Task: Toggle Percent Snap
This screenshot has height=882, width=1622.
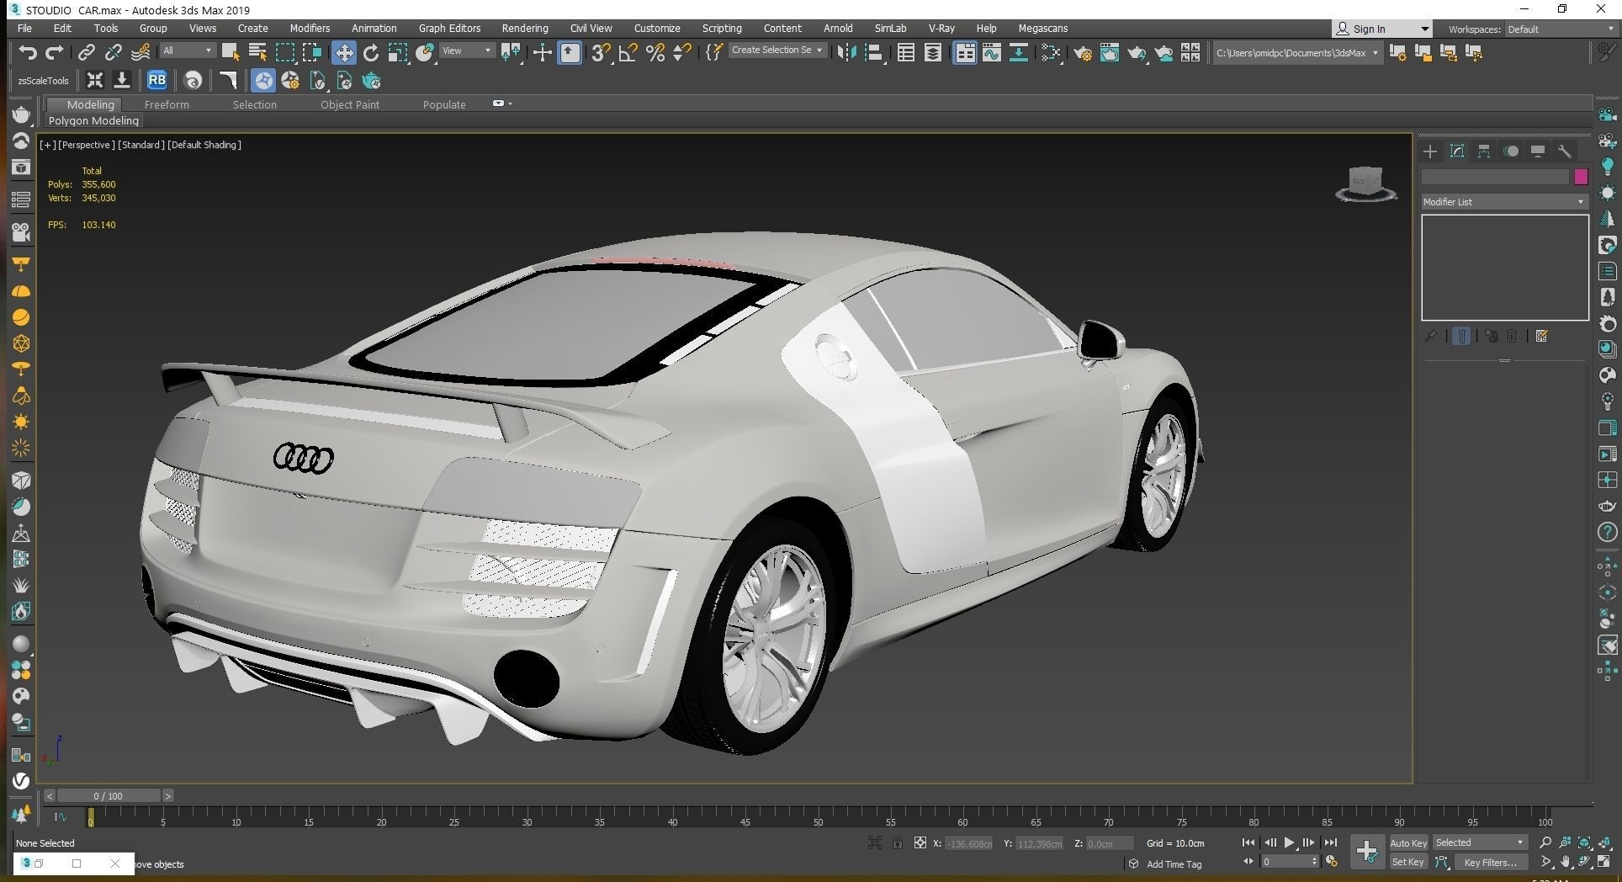Action: pyautogui.click(x=655, y=53)
